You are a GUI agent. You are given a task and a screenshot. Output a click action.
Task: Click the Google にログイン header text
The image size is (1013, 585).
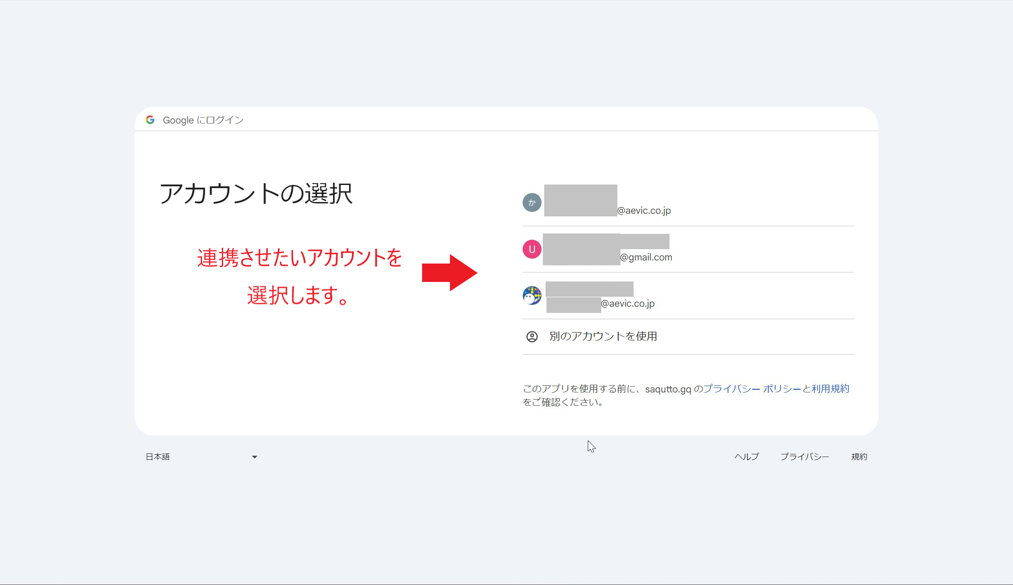[x=203, y=120]
